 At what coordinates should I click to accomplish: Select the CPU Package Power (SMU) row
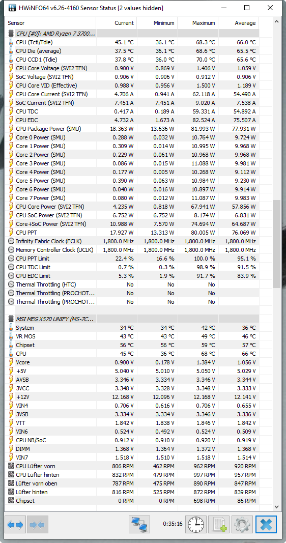(133, 129)
